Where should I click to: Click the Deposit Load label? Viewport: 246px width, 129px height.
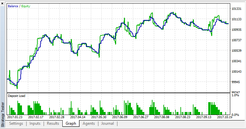[16, 96]
